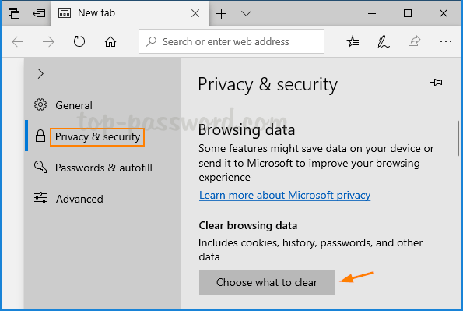Open the Favorites hub star icon
This screenshot has height=311, width=463.
tap(353, 42)
